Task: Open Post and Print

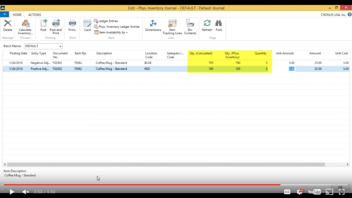Action: (x=56, y=27)
